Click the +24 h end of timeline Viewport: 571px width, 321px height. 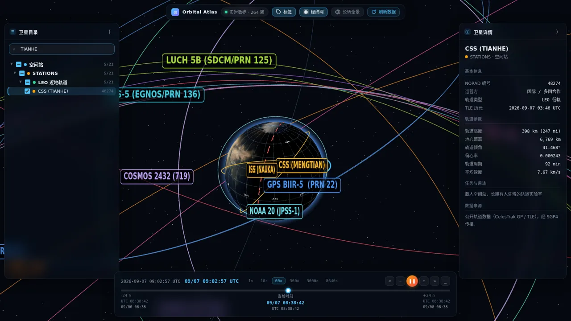pos(429,296)
